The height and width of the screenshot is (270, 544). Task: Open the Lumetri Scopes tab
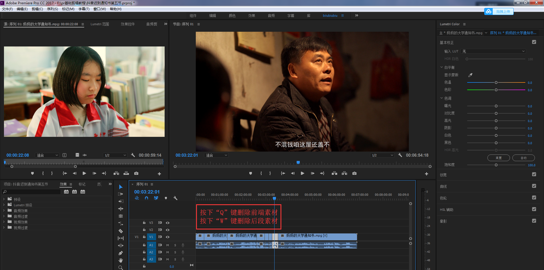[100, 24]
